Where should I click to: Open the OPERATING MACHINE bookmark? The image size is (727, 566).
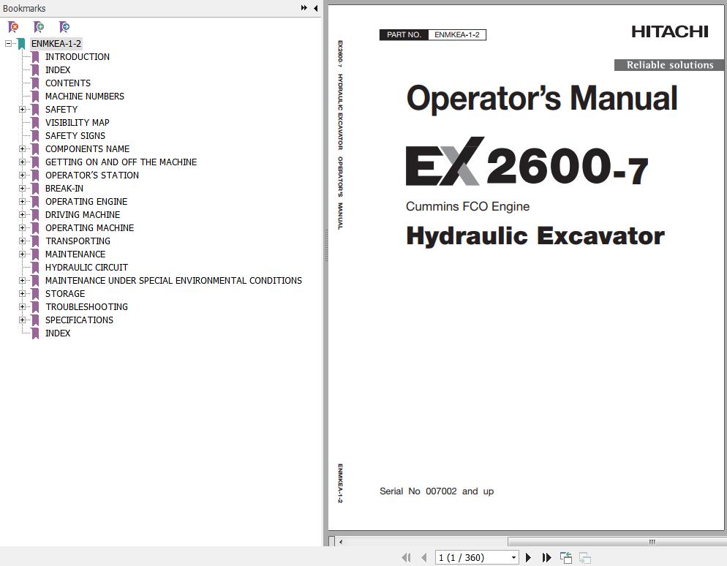(89, 228)
